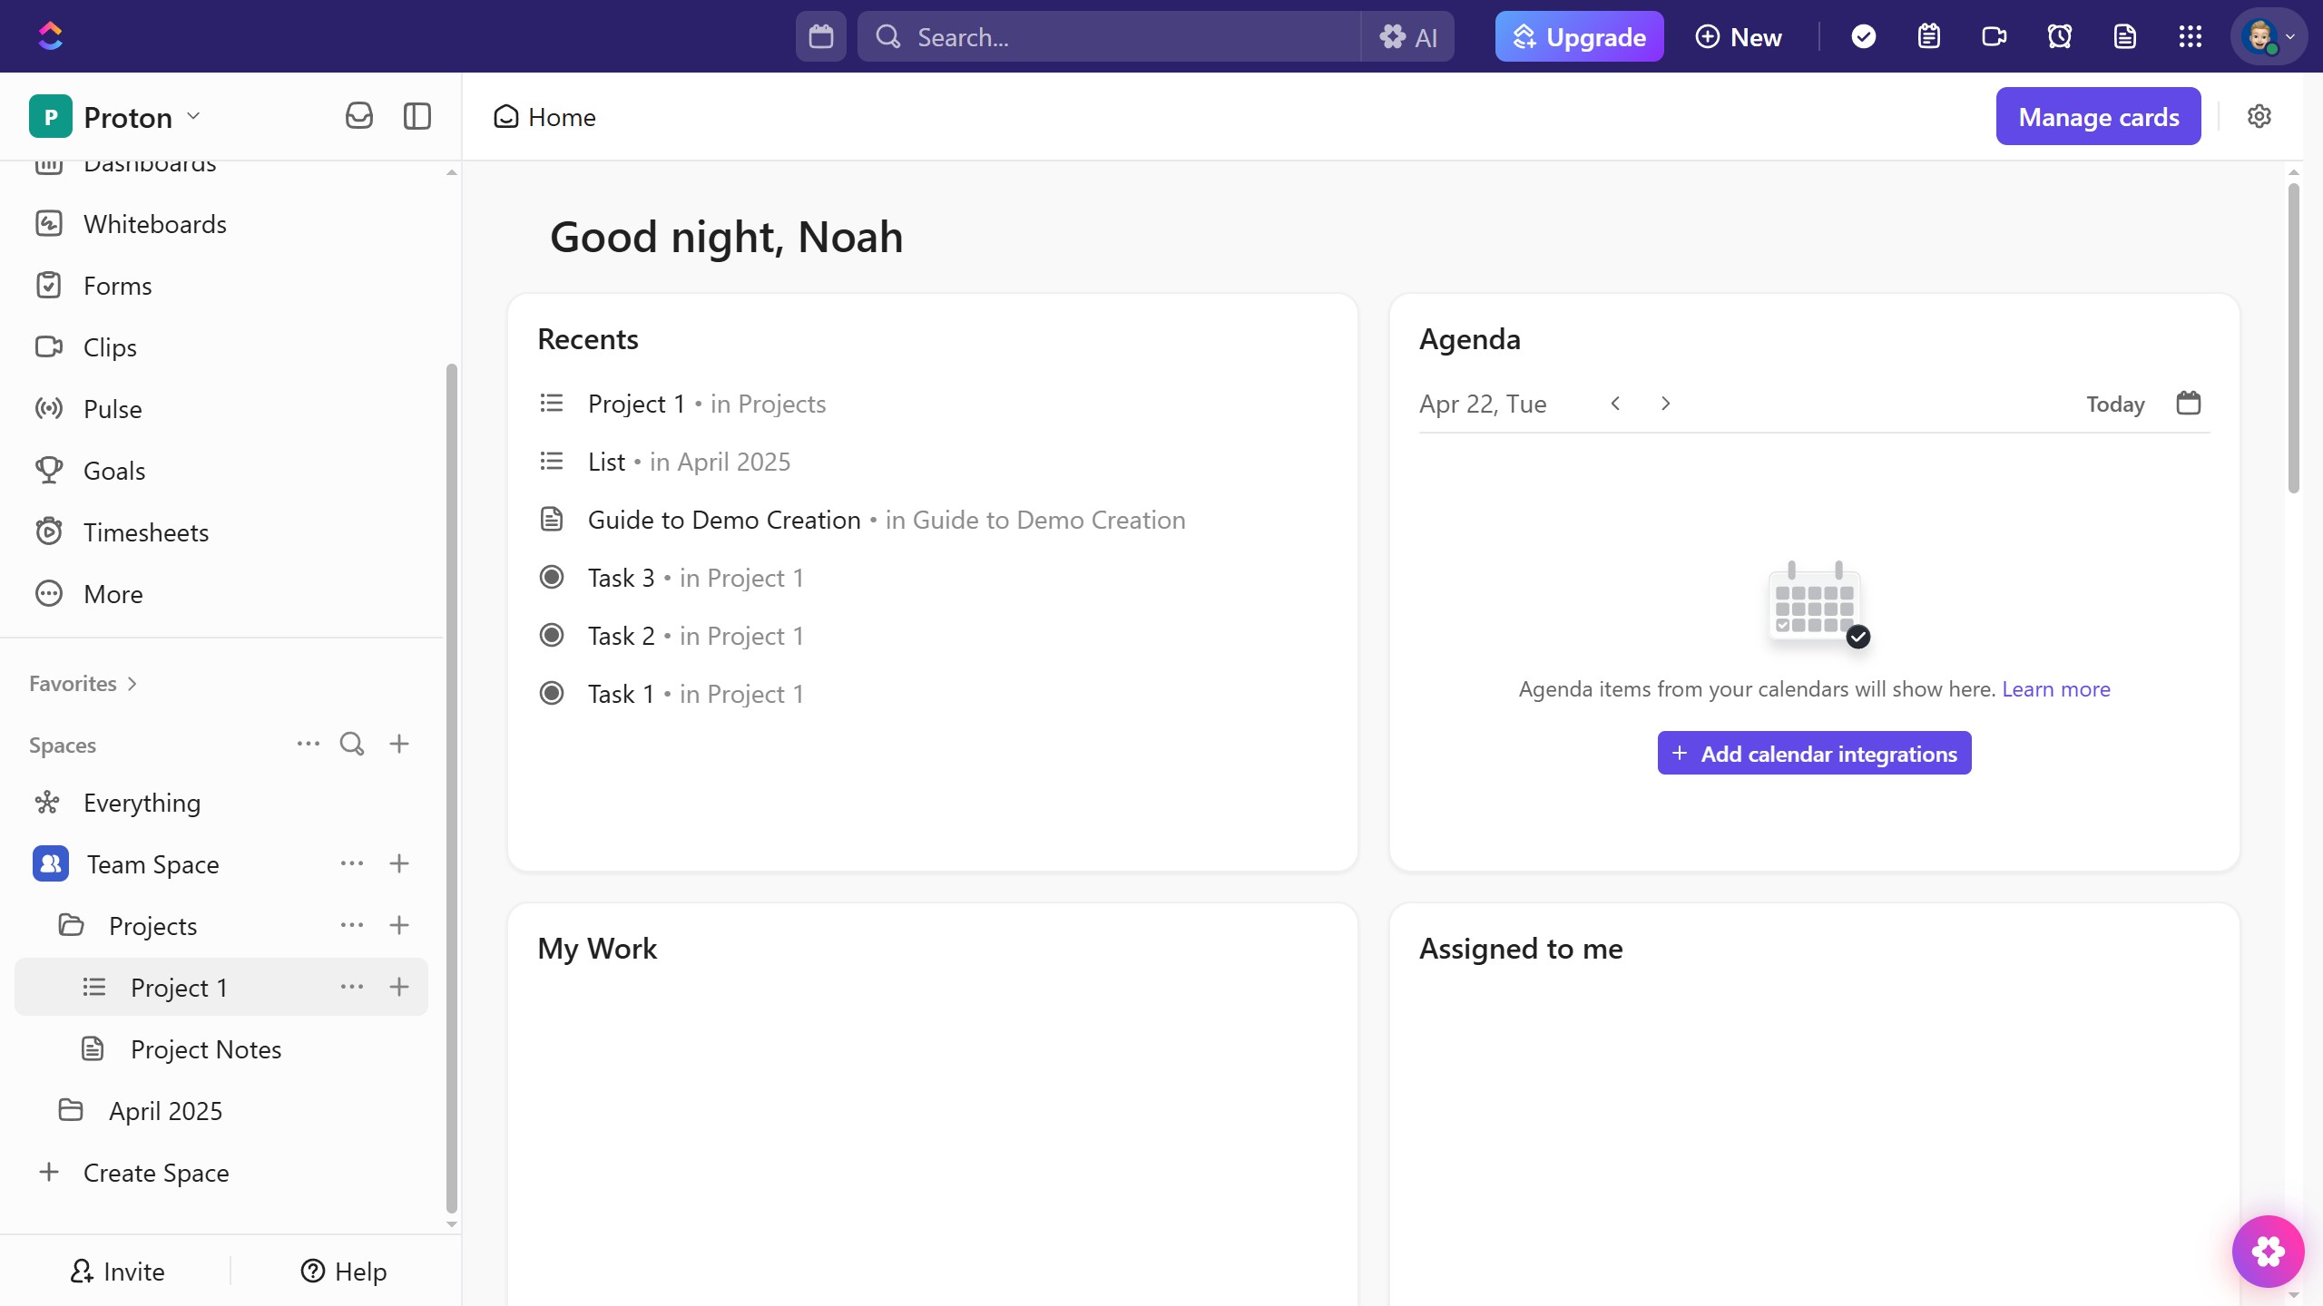Open Whiteboards in the sidebar
The image size is (2323, 1306).
(155, 224)
